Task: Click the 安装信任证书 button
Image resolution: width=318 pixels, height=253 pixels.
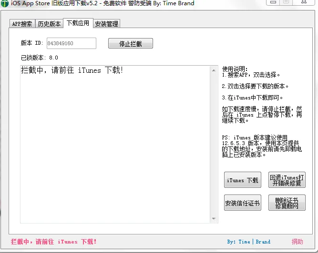Action: pyautogui.click(x=243, y=203)
